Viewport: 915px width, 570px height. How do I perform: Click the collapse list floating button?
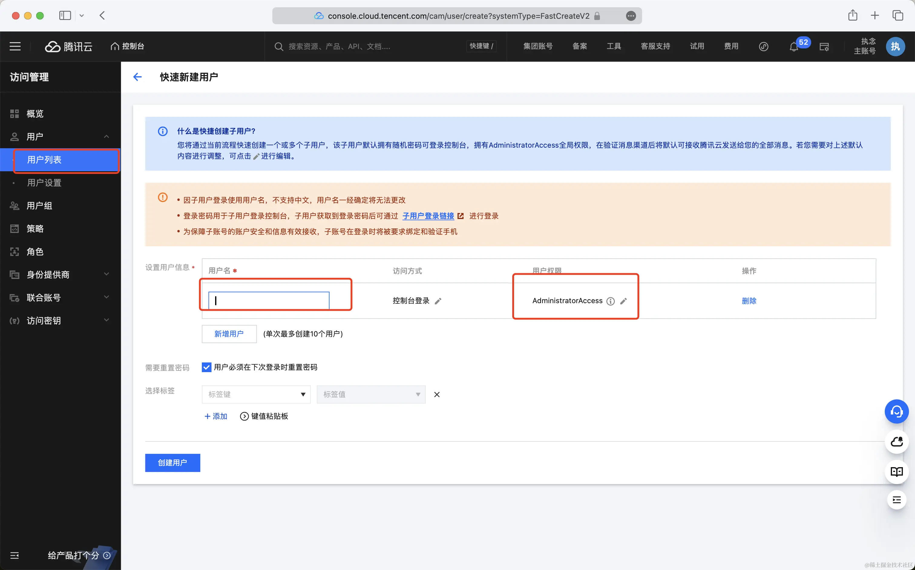pos(897,500)
